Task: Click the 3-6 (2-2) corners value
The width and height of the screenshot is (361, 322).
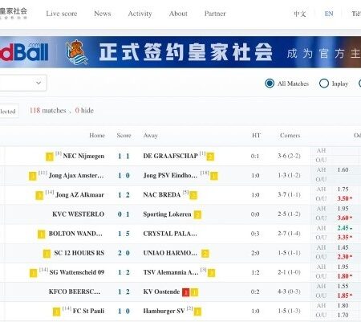Action: (289, 156)
